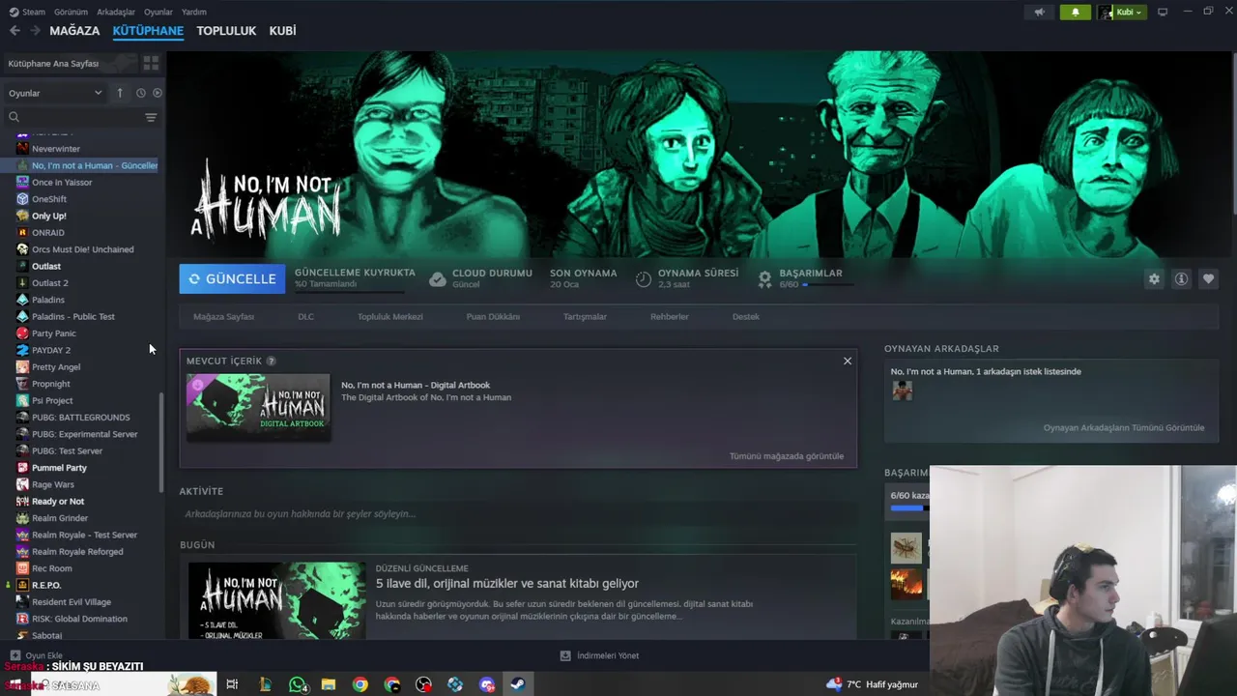Open WhatsApp from the taskbar
The width and height of the screenshot is (1237, 696).
[297, 684]
